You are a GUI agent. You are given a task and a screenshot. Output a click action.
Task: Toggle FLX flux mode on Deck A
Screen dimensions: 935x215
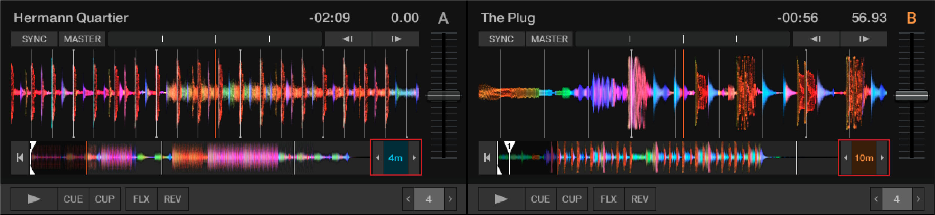141,199
